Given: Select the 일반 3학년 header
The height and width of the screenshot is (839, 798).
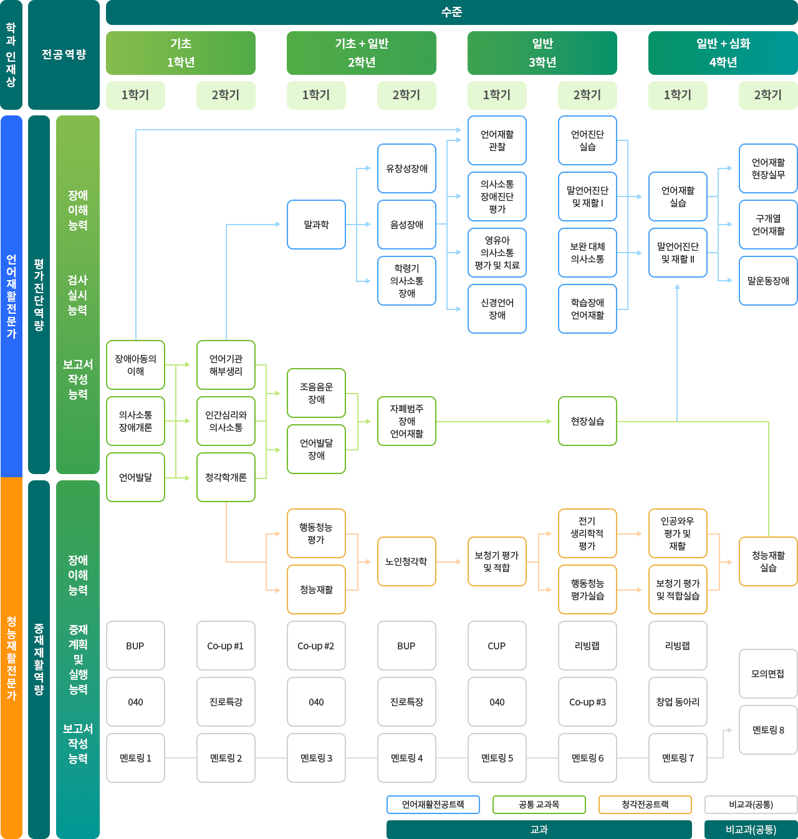Looking at the screenshot, I should (542, 53).
